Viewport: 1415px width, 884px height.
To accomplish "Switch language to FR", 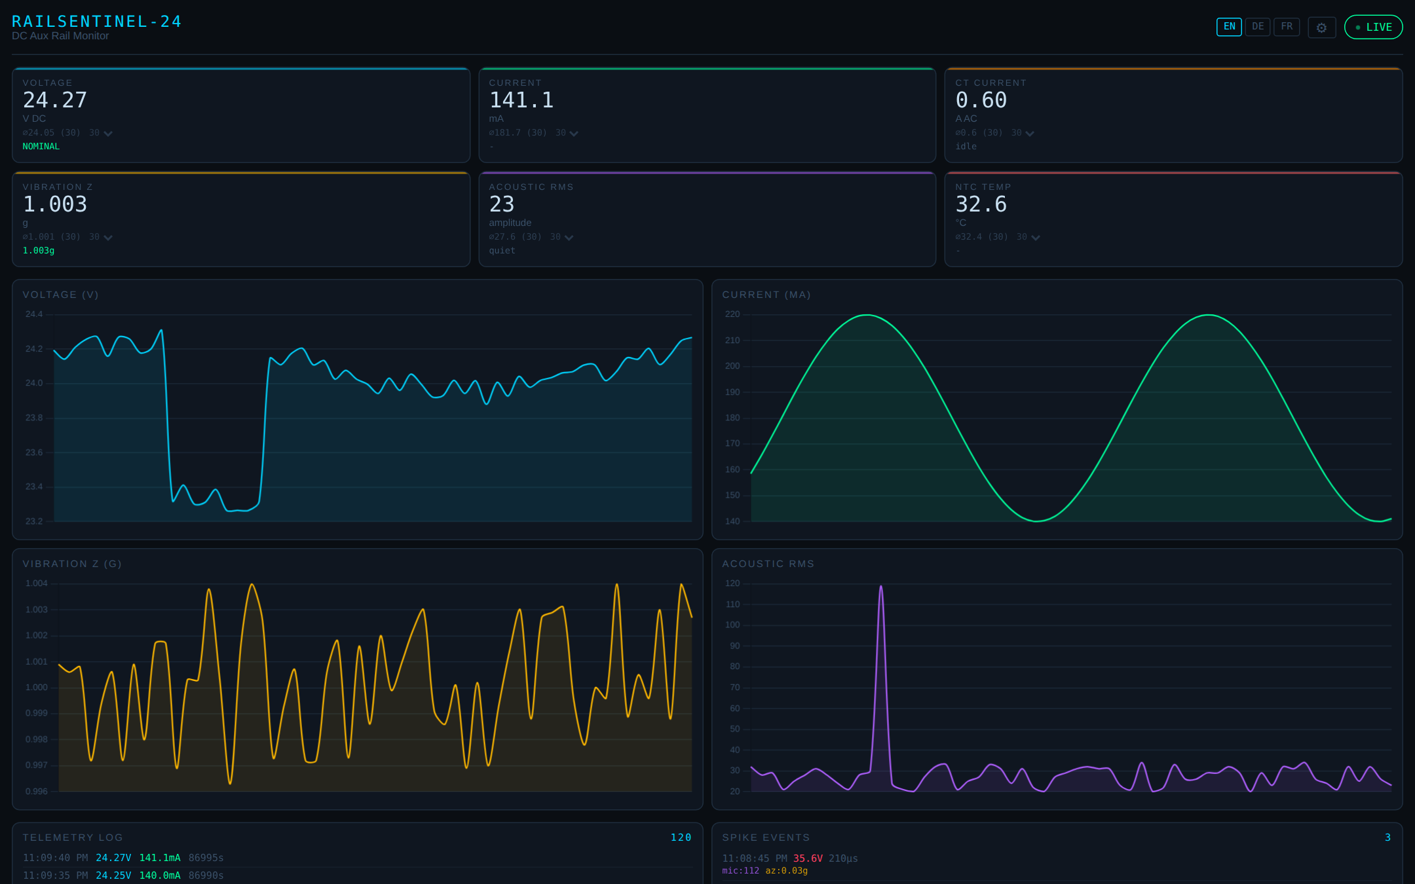I will click(1287, 27).
